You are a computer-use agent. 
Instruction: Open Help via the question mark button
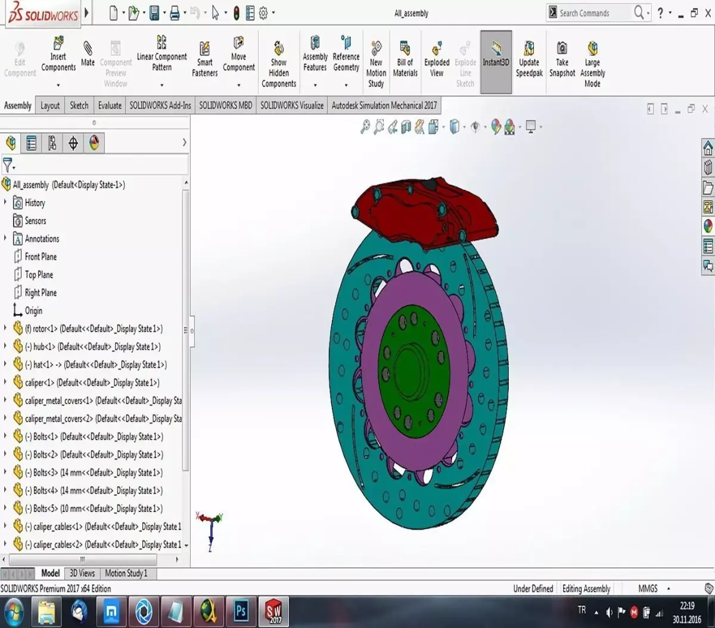659,13
